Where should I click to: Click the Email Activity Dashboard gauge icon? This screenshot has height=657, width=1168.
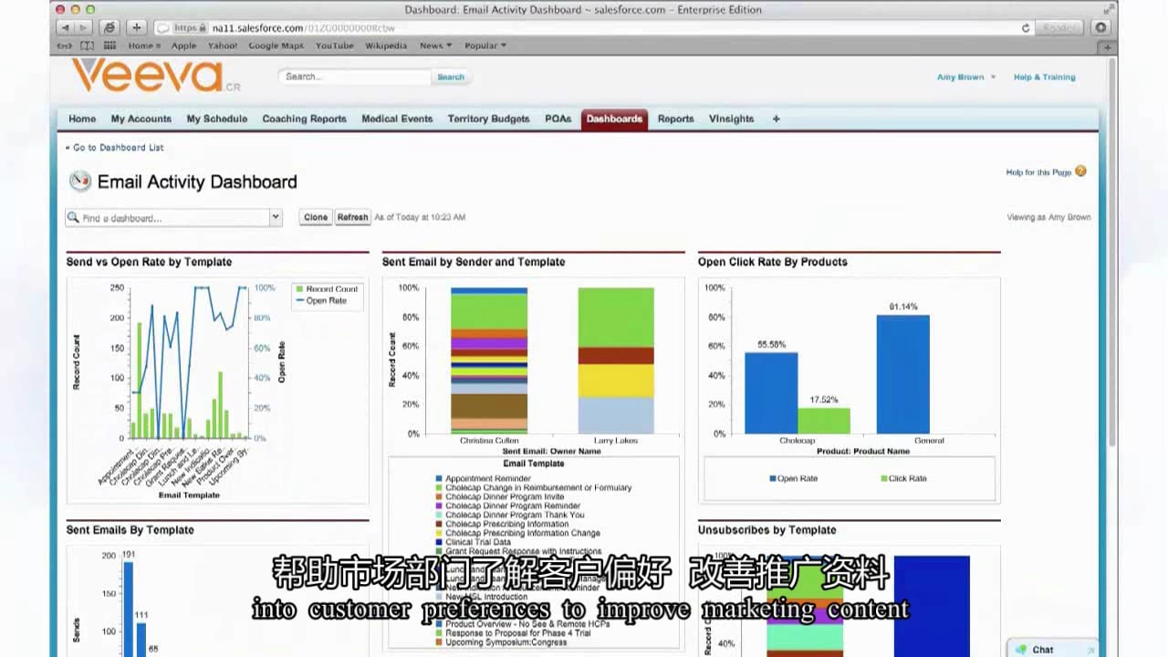click(x=80, y=181)
